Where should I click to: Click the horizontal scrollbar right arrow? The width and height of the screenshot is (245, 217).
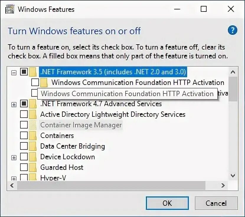pyautogui.click(x=223, y=185)
